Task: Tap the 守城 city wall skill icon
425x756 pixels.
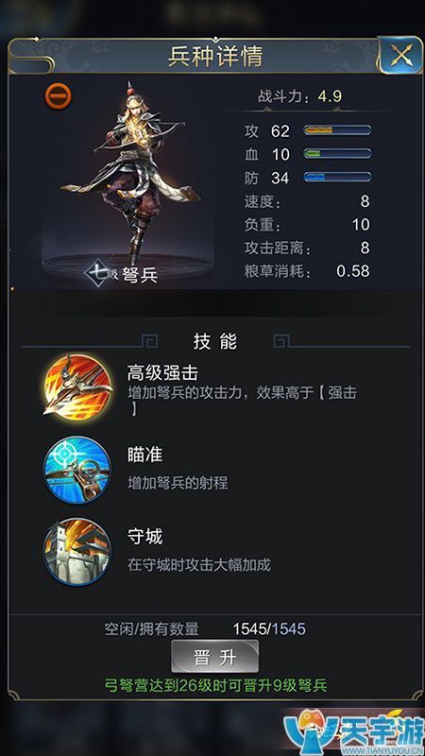Action: click(77, 551)
